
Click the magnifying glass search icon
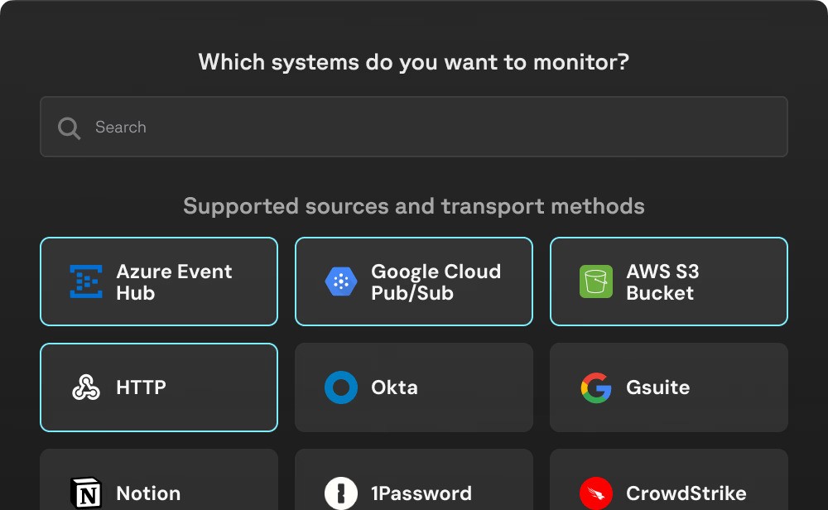click(70, 127)
